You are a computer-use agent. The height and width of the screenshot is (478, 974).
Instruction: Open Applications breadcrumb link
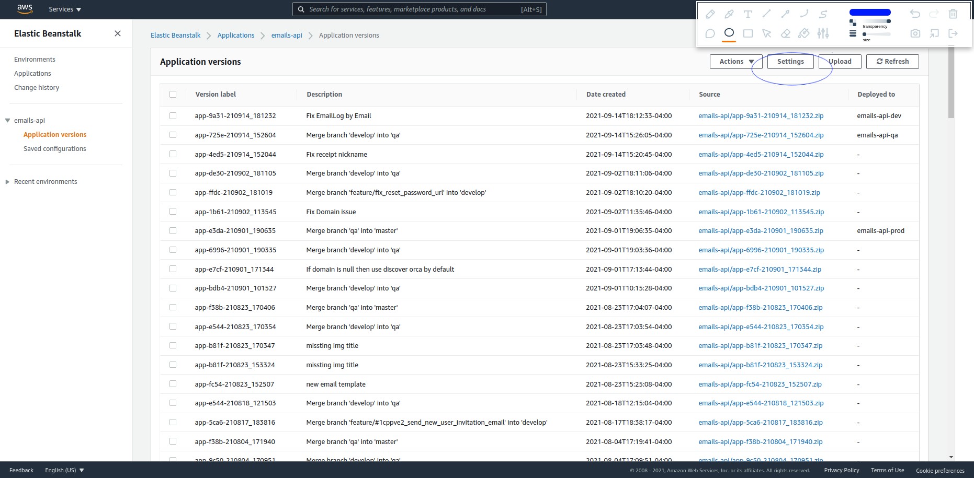click(236, 36)
